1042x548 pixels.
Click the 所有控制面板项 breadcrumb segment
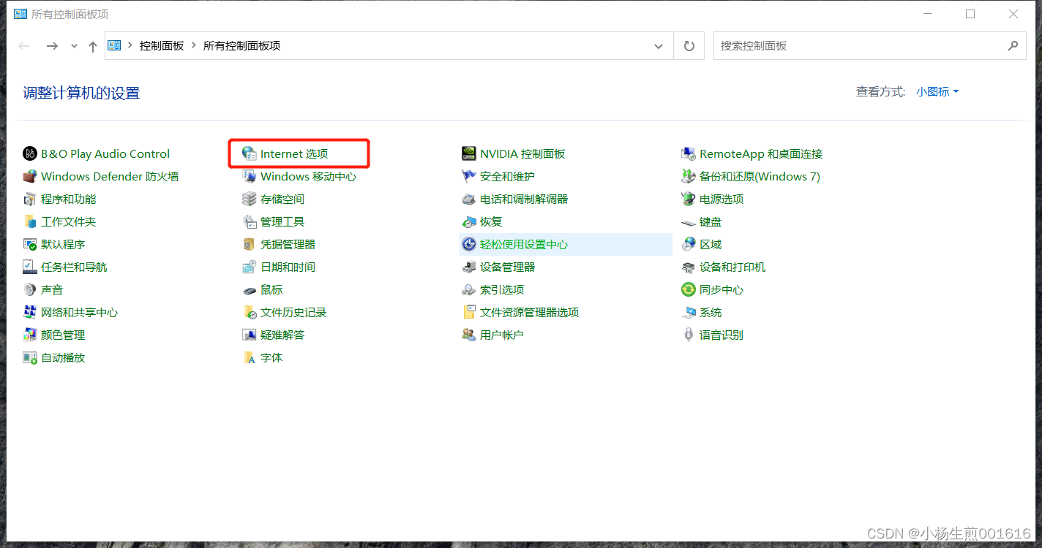[241, 45]
